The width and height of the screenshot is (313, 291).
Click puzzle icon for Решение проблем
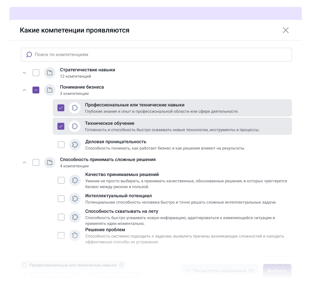(75, 236)
